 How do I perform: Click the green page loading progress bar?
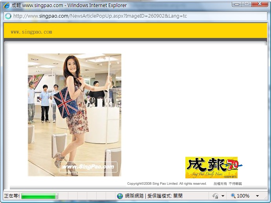click(x=39, y=196)
